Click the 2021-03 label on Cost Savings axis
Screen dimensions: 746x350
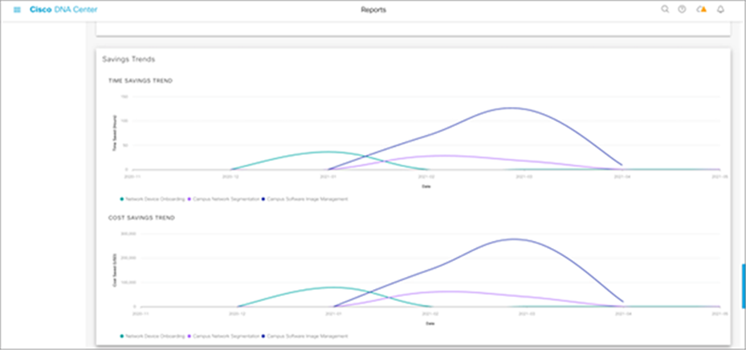tap(527, 313)
